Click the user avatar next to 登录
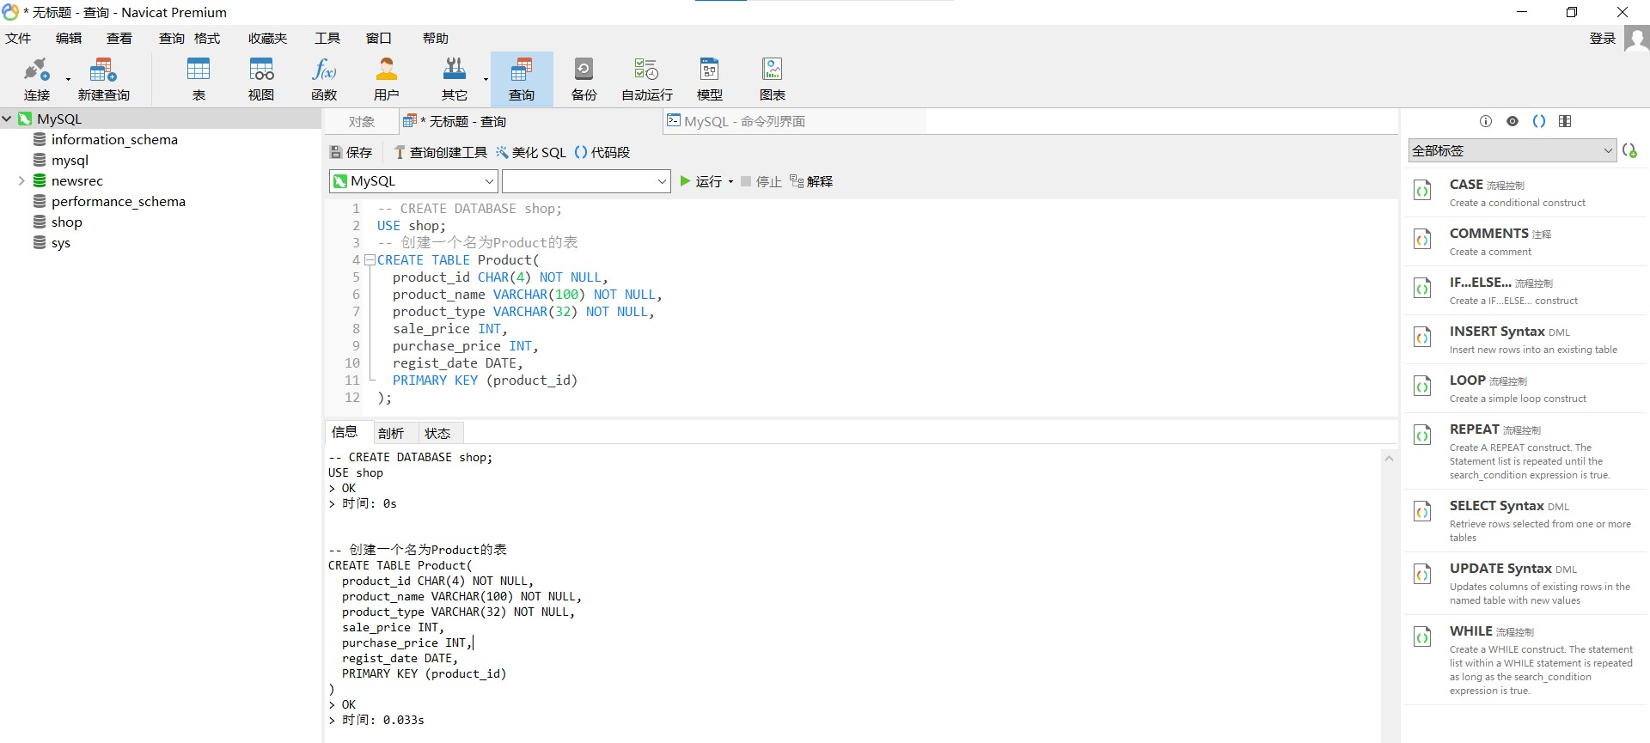Image resolution: width=1650 pixels, height=743 pixels. 1636,39
